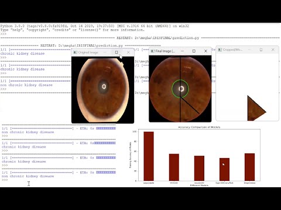Close the Cropped image window
Viewport: 281px width, 210px height.
pyautogui.click(x=273, y=50)
